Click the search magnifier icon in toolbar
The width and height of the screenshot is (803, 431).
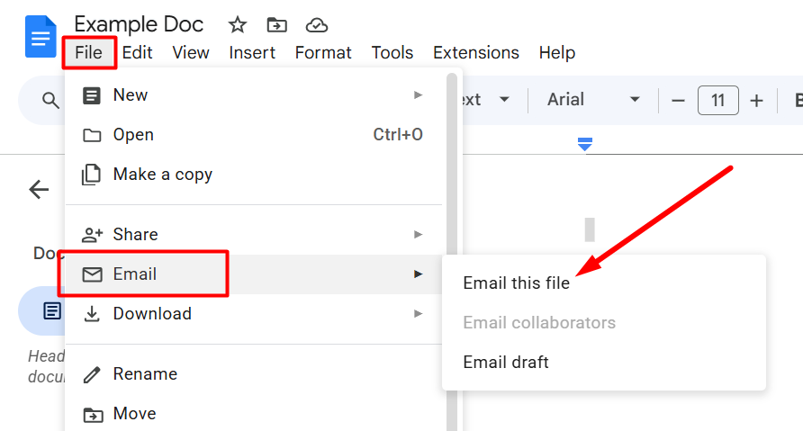point(50,100)
